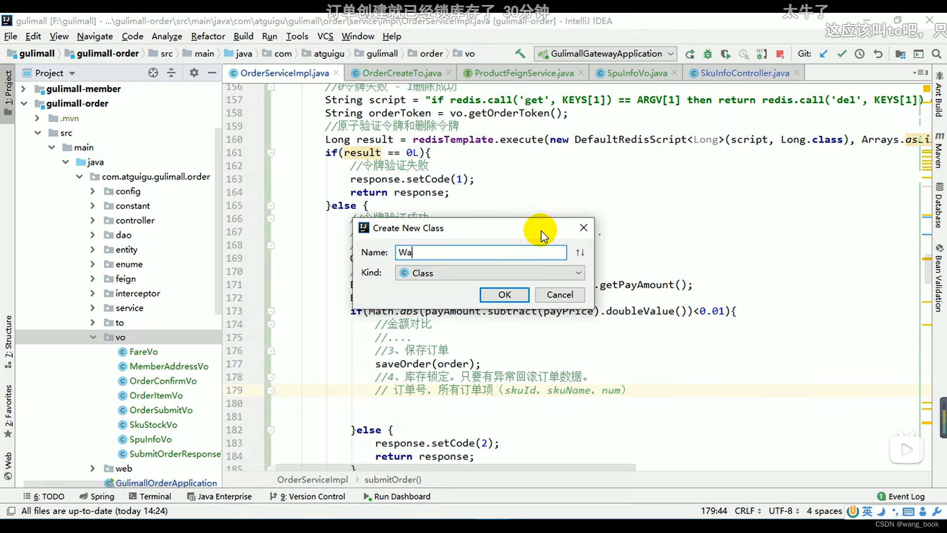Click OK in Create New Class dialog

(504, 295)
